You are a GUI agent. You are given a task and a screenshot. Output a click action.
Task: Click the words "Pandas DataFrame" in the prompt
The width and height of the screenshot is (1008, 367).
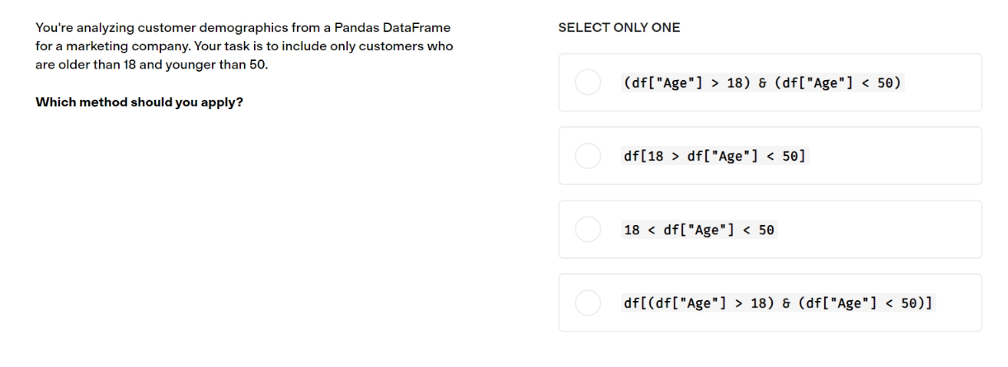pyautogui.click(x=392, y=28)
